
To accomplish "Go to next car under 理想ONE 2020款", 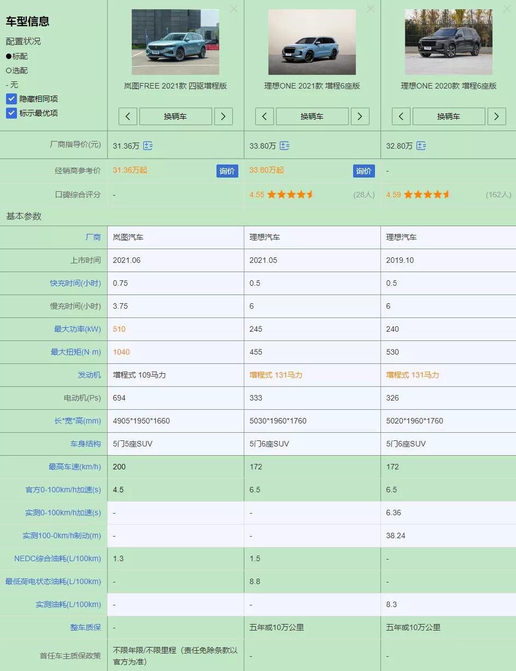I will [497, 116].
